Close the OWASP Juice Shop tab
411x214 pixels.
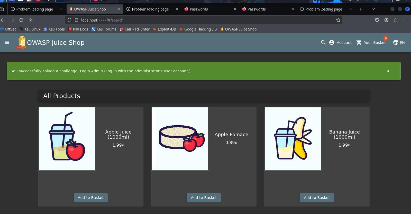pyautogui.click(x=119, y=9)
